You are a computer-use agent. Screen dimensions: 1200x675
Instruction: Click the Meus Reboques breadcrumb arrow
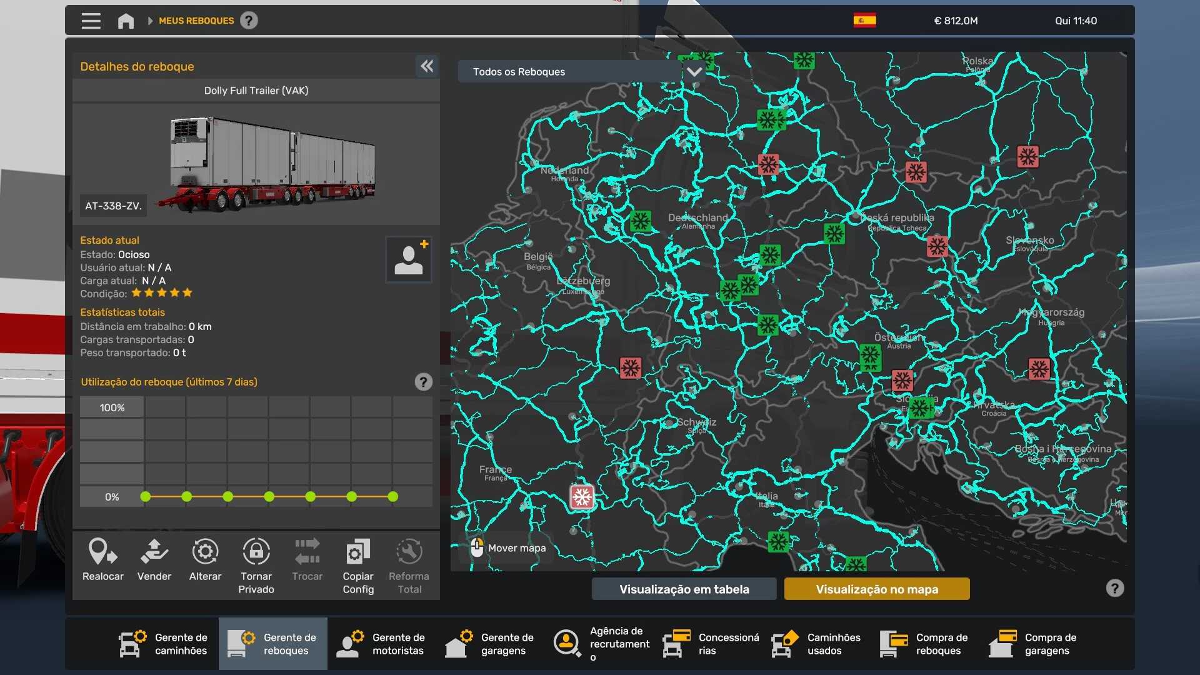[150, 21]
